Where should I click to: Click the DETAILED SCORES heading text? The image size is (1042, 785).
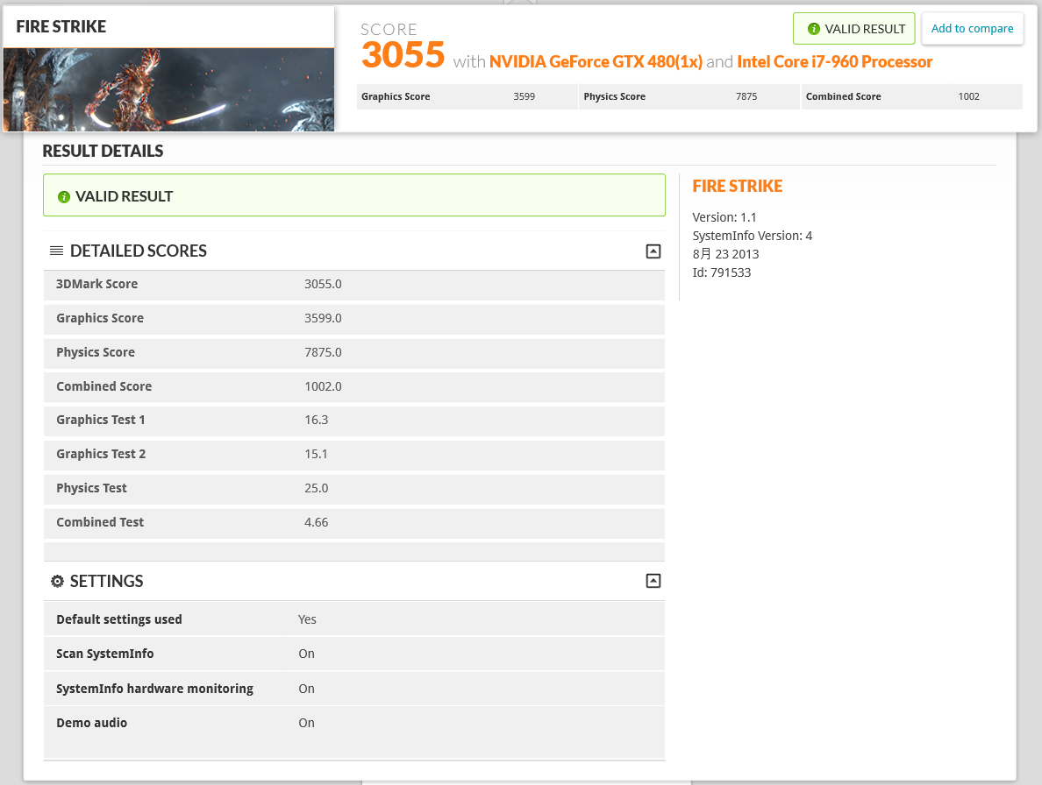click(139, 251)
